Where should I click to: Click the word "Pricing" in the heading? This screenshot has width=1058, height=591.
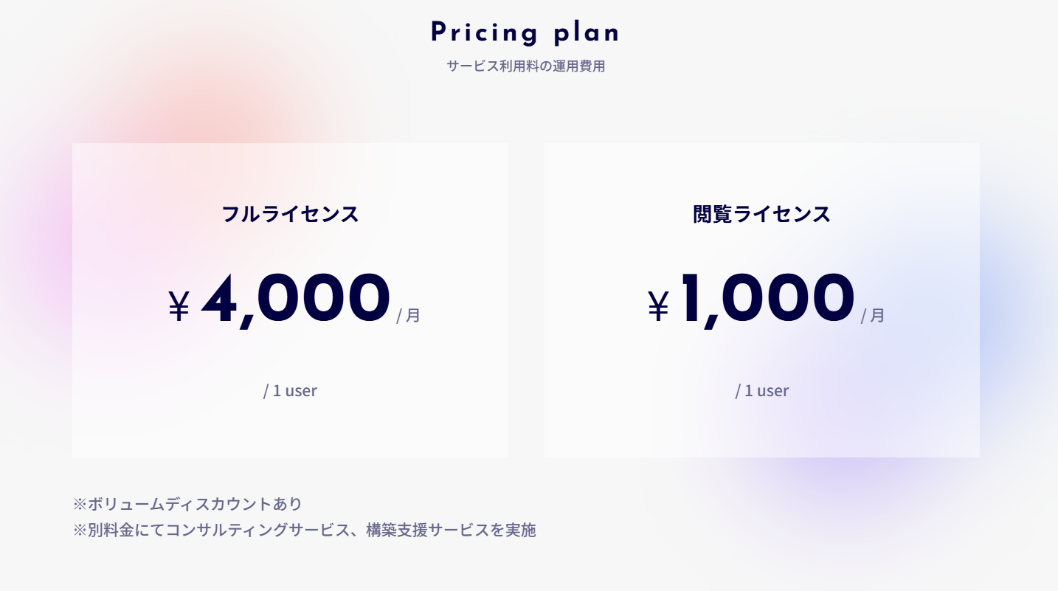pos(485,32)
